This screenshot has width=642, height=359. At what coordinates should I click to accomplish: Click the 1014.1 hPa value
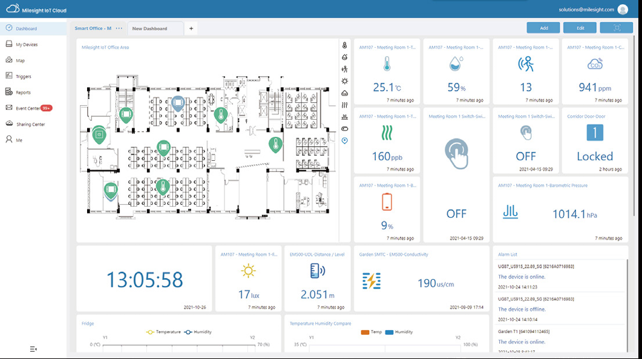coord(574,215)
